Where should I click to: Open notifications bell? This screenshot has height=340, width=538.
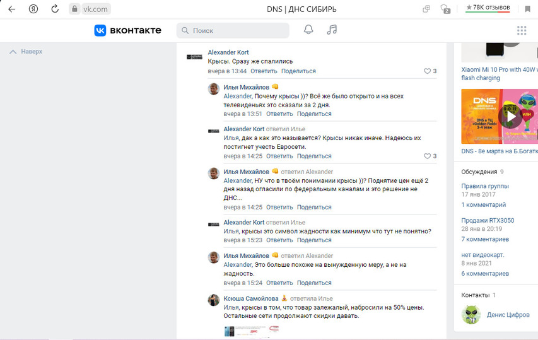(x=308, y=30)
